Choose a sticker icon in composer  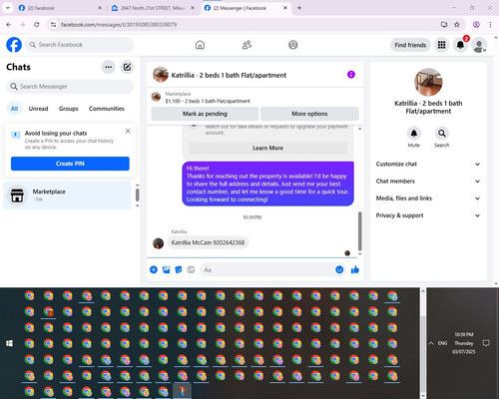pos(179,269)
